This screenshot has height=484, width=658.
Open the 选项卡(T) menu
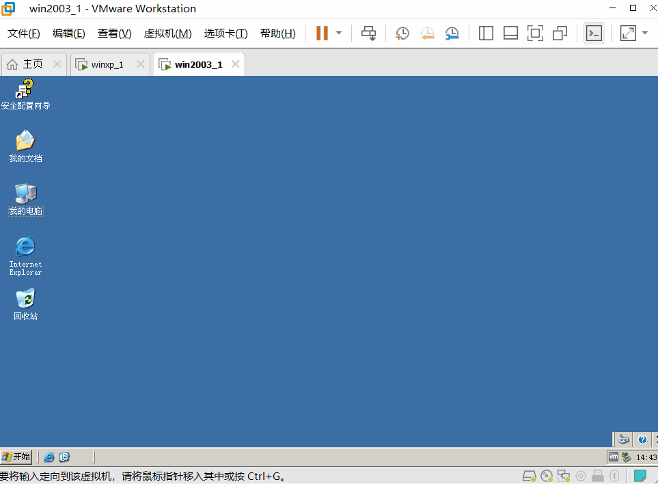pyautogui.click(x=225, y=33)
